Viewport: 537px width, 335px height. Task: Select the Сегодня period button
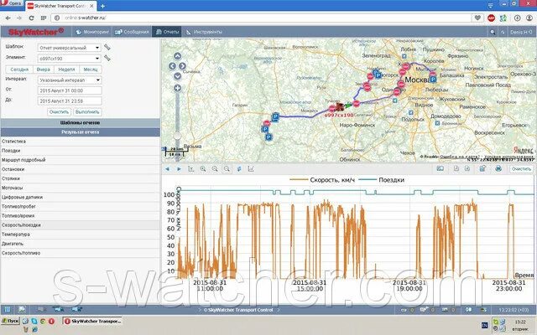pyautogui.click(x=19, y=70)
